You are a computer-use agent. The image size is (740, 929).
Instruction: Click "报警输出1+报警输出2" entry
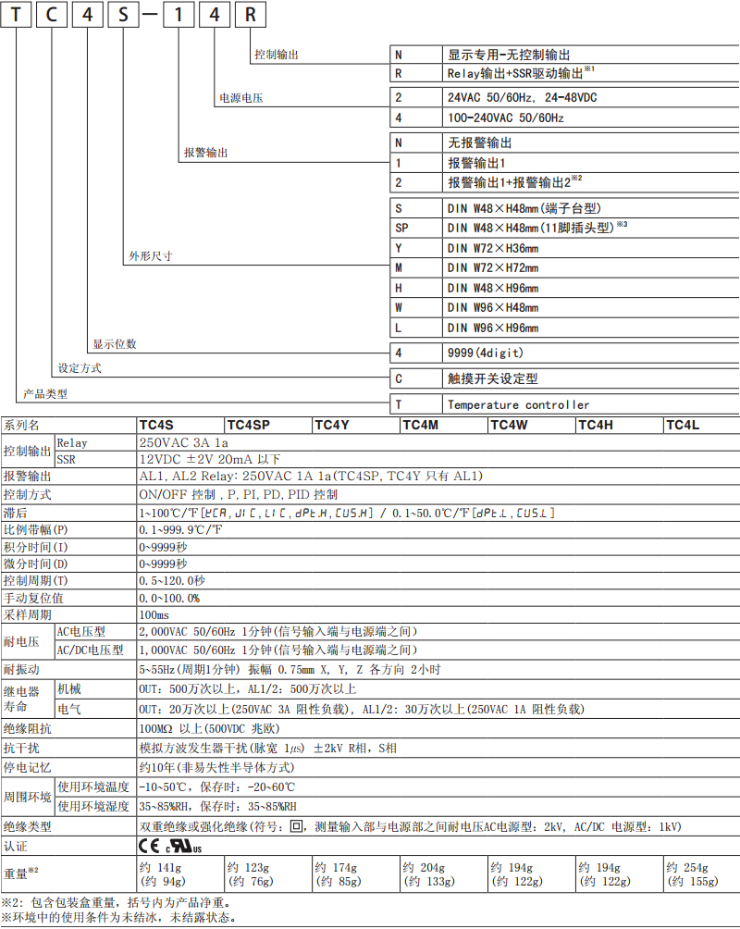click(509, 182)
